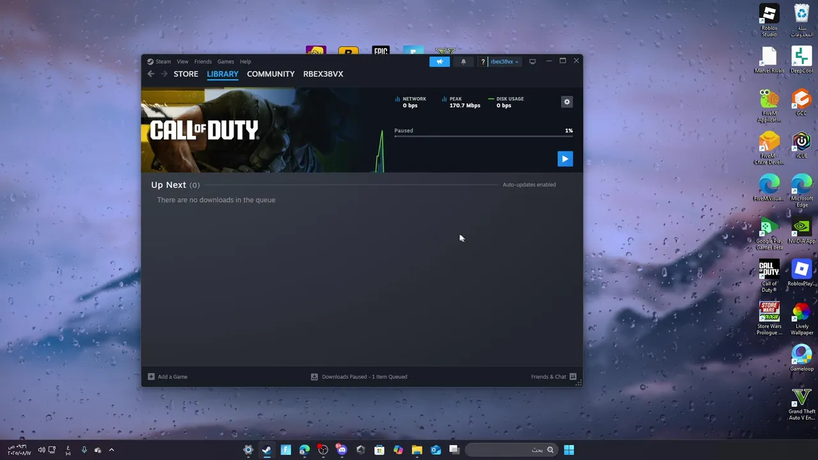Click Add a Game button

coord(167,377)
